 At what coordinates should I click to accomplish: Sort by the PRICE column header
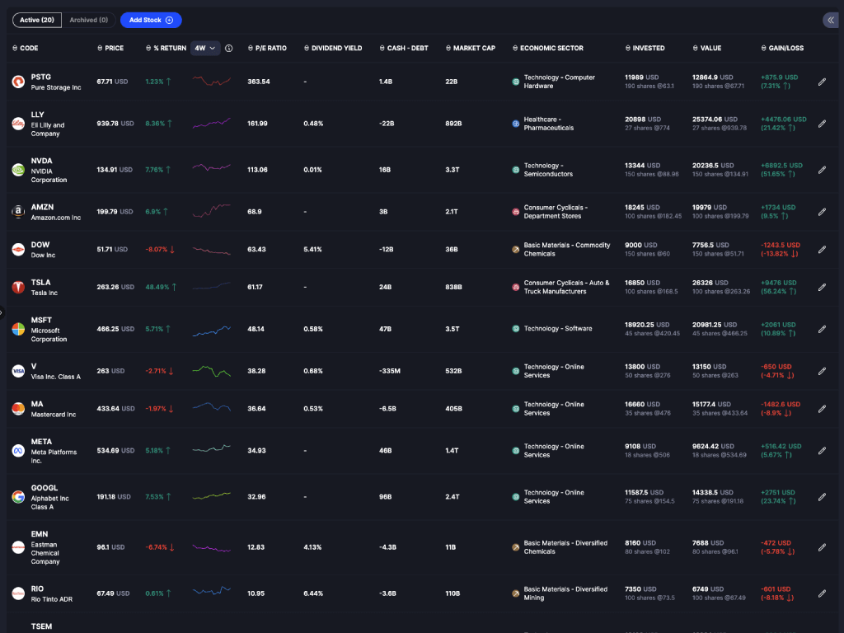tap(110, 49)
